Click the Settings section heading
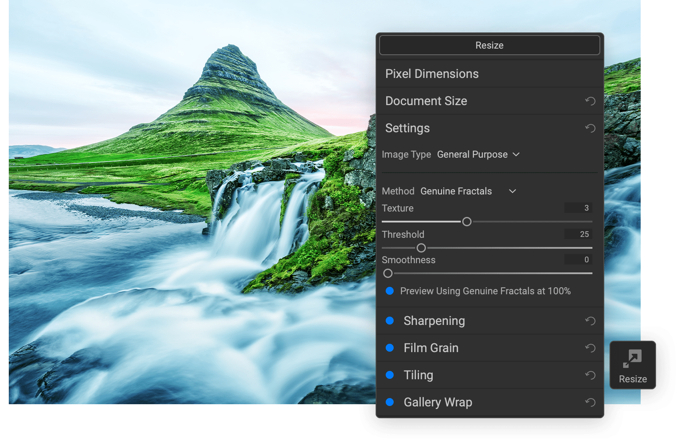685x441 pixels. pyautogui.click(x=407, y=128)
